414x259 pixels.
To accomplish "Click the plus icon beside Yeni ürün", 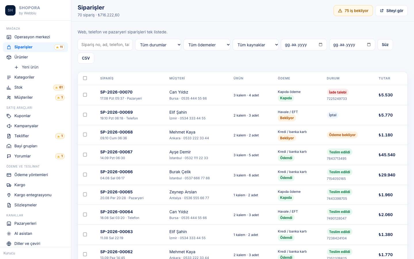I will 16,67.
